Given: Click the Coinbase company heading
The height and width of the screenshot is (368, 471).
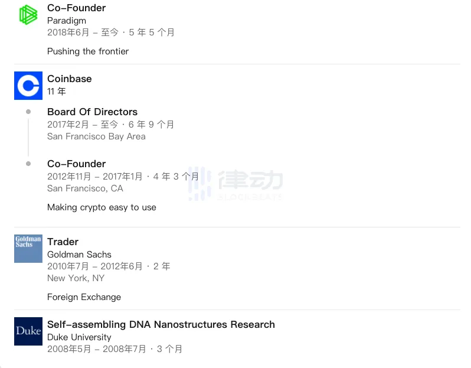Looking at the screenshot, I should tap(70, 79).
